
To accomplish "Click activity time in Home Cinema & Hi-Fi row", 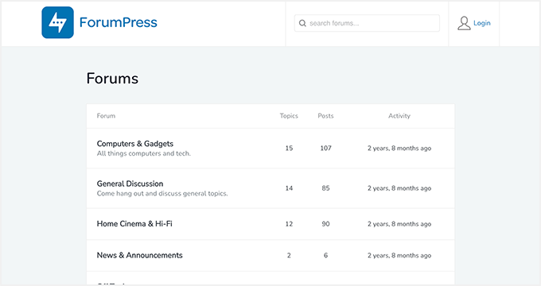I will click(399, 224).
